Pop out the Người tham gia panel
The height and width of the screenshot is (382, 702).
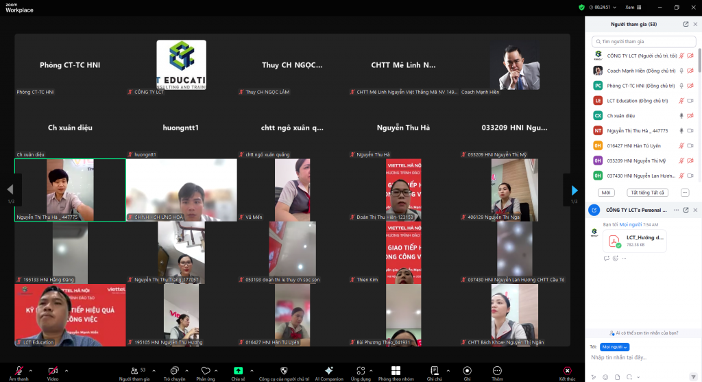tap(686, 24)
